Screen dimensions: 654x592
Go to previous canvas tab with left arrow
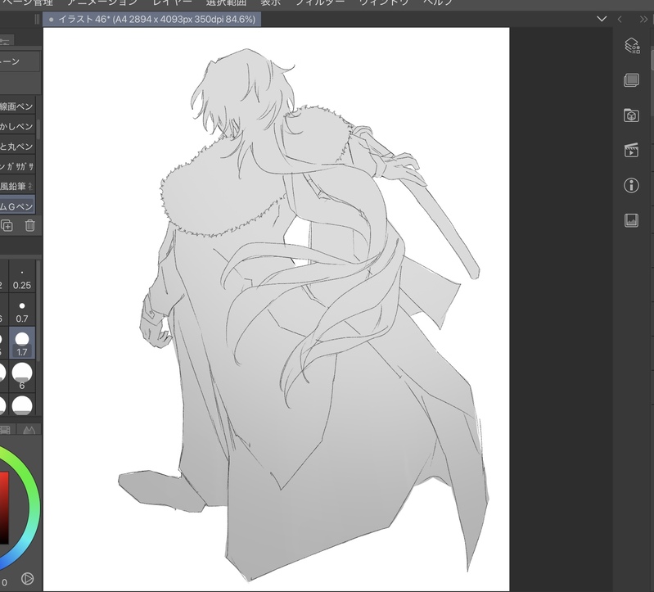pos(620,19)
